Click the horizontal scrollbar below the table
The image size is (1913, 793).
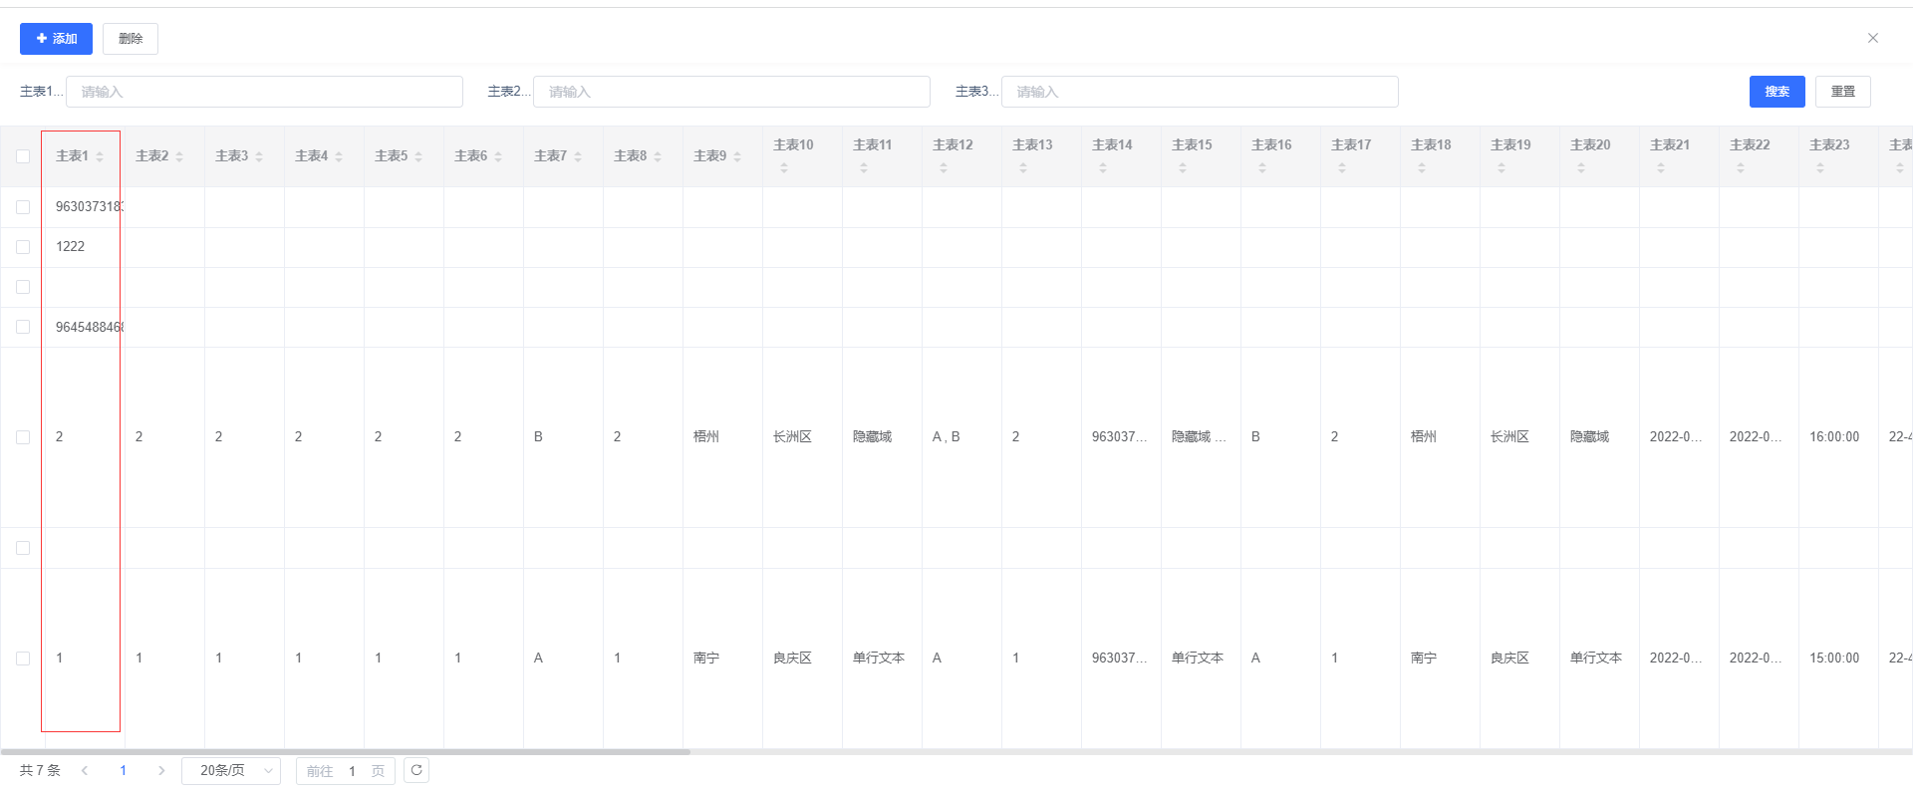pyautogui.click(x=345, y=751)
